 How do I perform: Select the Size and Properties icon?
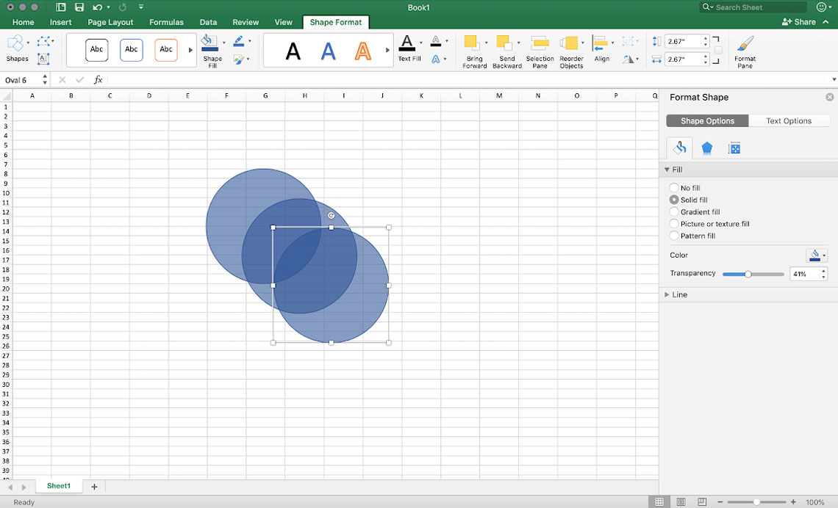[x=734, y=148]
